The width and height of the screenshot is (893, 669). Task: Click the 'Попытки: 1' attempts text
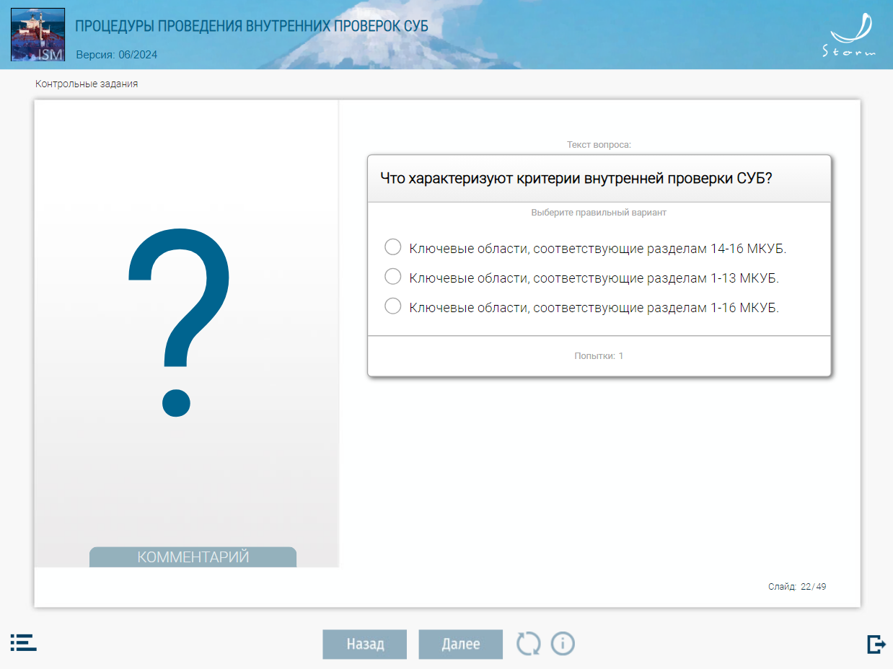tap(599, 356)
